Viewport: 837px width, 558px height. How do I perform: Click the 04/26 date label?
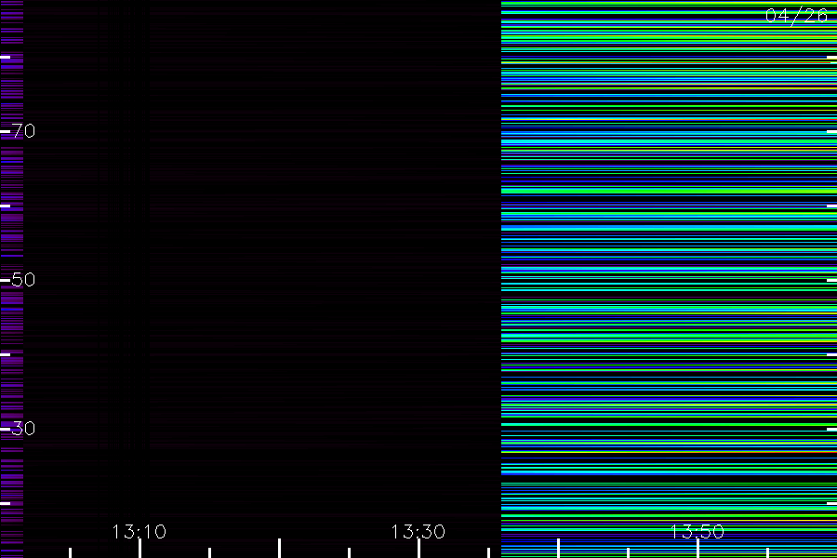pos(796,16)
